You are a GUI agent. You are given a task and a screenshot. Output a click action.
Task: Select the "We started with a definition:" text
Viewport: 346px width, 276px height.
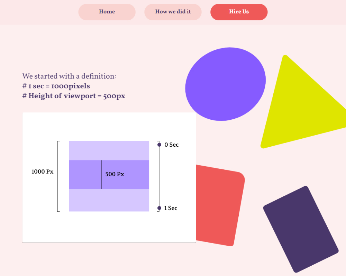(x=69, y=76)
